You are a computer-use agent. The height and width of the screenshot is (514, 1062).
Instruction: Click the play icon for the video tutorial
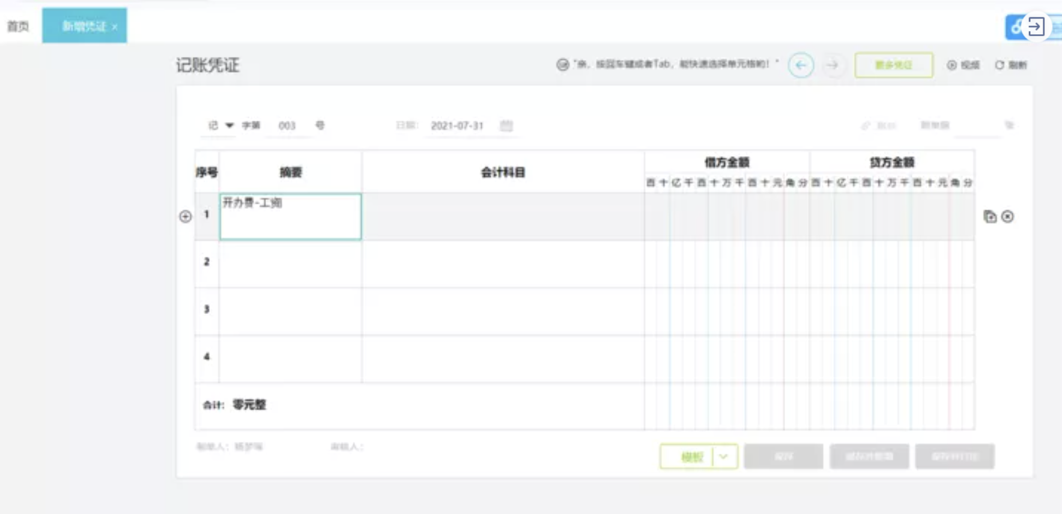coord(951,65)
